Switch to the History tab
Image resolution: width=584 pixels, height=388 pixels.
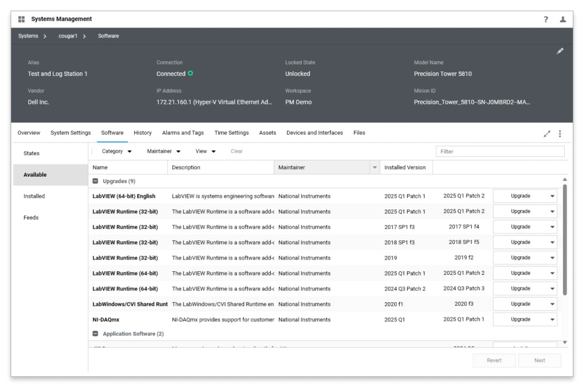coord(142,133)
